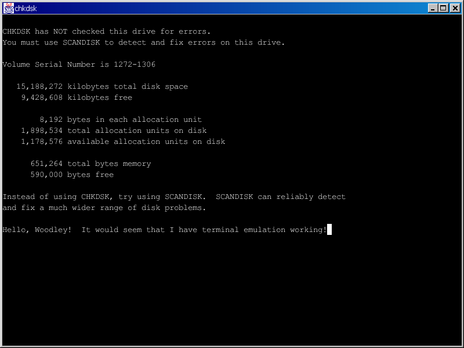The width and height of the screenshot is (464, 348).
Task: Close the chkdsk window
Action: 454,8
